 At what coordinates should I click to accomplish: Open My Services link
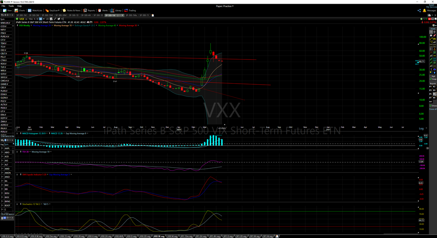(431, 7)
